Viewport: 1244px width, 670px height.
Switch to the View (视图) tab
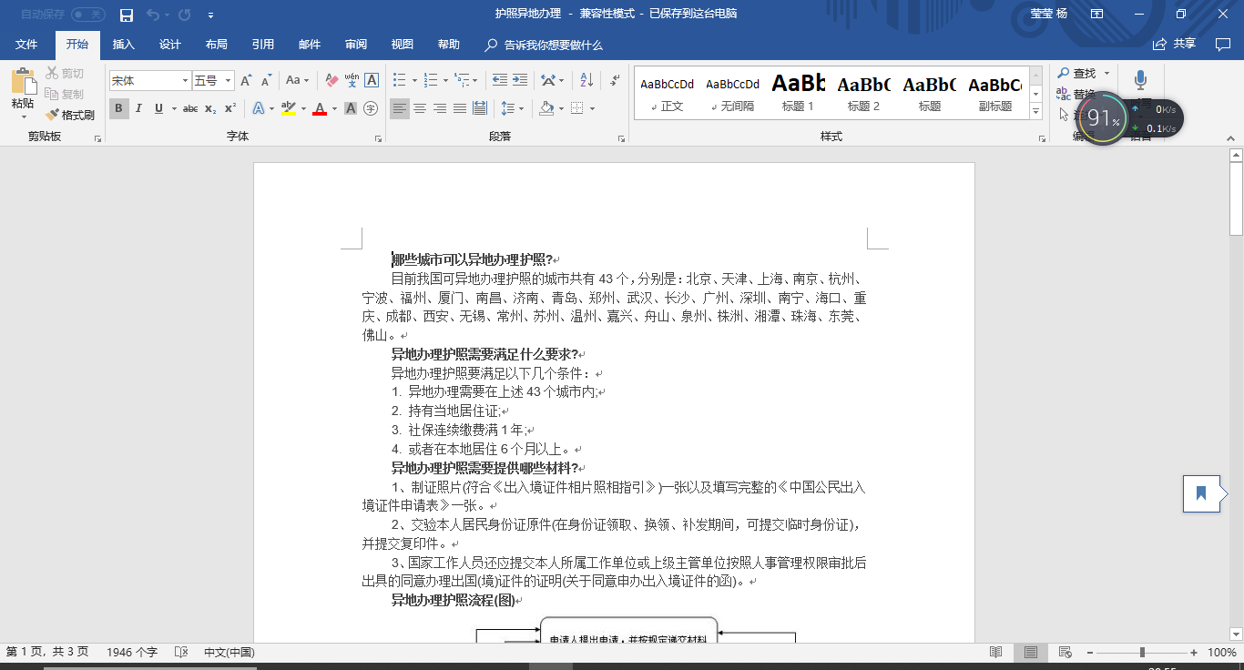click(x=402, y=45)
